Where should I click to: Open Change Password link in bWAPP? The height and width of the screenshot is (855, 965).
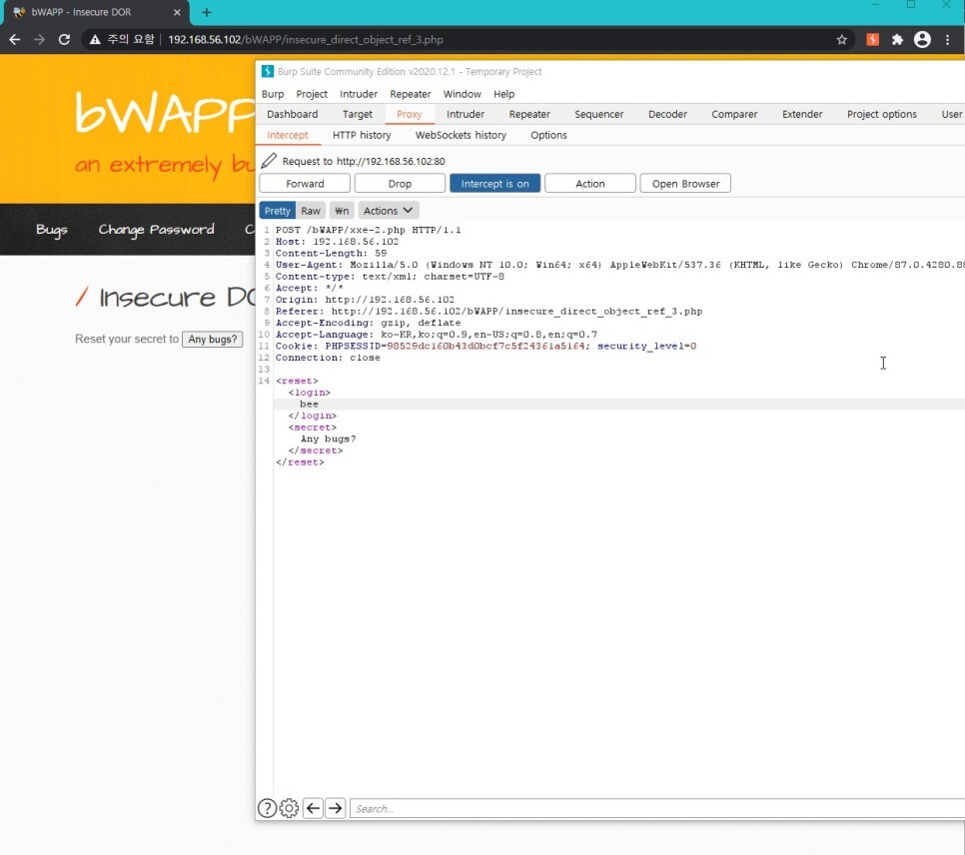coord(156,230)
